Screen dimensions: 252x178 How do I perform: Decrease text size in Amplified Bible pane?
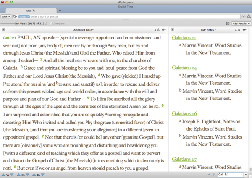155,30
